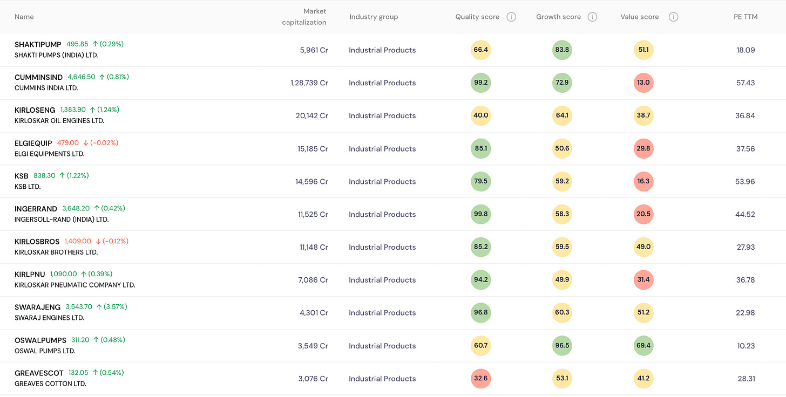Click Industrial Products in KSB row
Viewport: 786px width, 397px height.
tap(382, 182)
